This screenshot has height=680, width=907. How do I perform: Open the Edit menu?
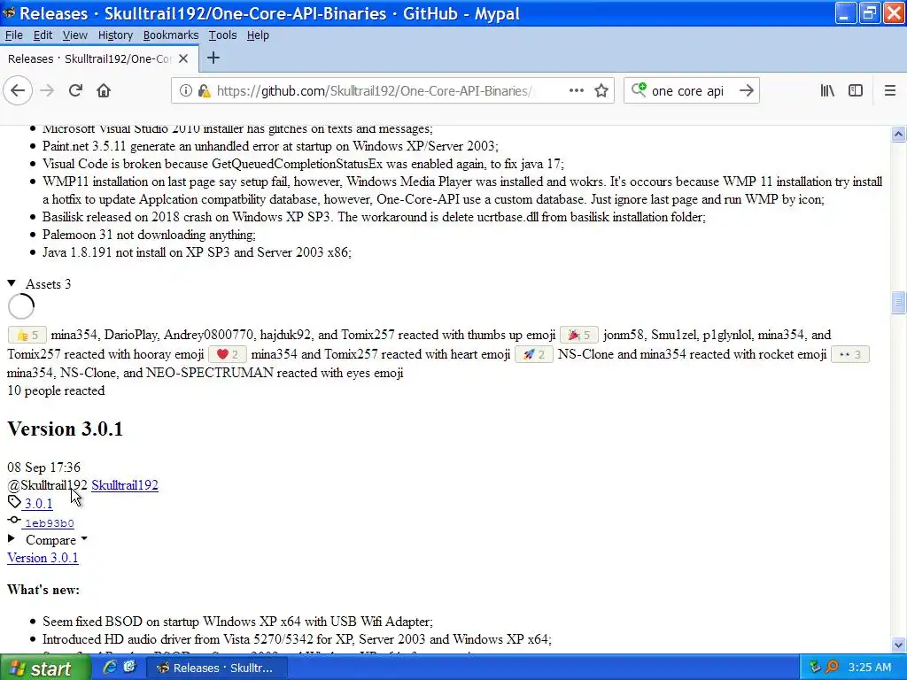[x=43, y=35]
